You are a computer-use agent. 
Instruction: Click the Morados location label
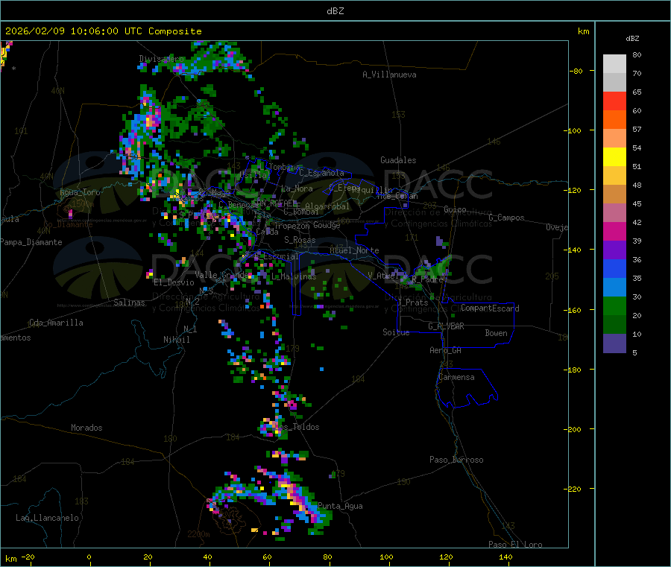[x=86, y=428]
